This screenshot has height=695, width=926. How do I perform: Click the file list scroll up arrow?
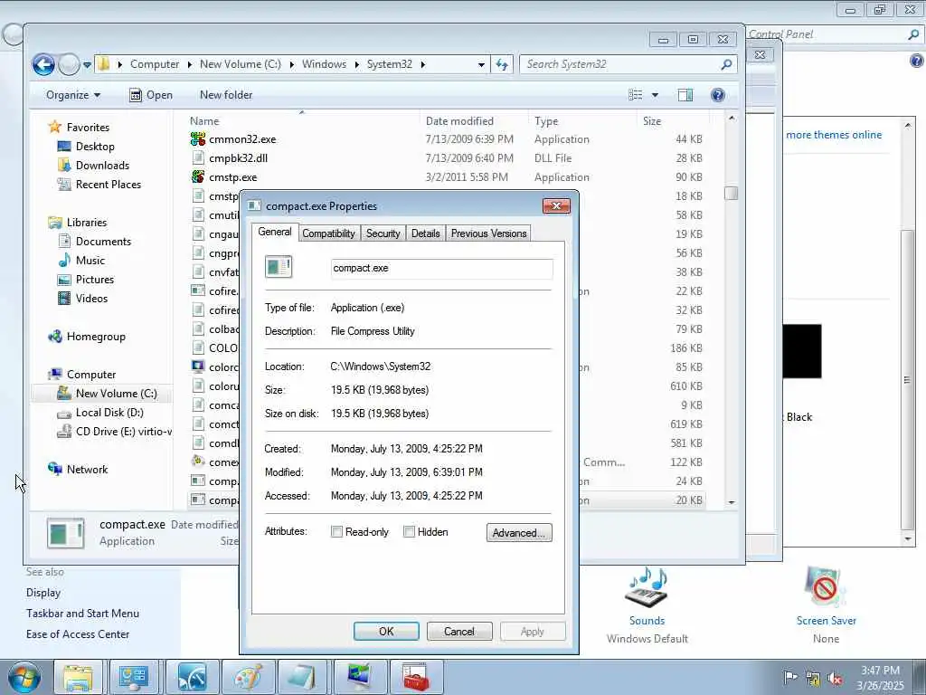pos(731,119)
